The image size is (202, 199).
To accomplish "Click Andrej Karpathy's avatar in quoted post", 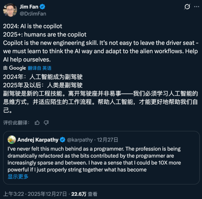I will pos(11,140).
